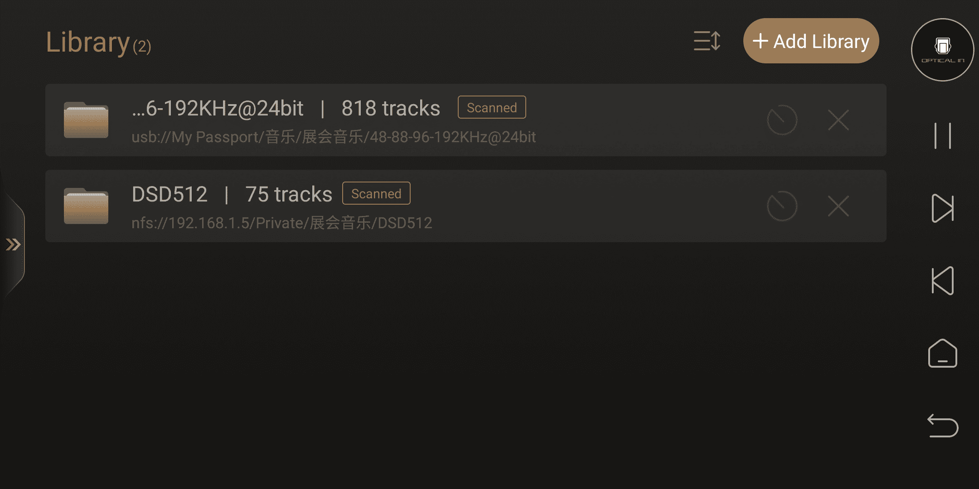Select the Scanned badge on DSD512
Viewport: 979px width, 489px height.
[x=376, y=193]
